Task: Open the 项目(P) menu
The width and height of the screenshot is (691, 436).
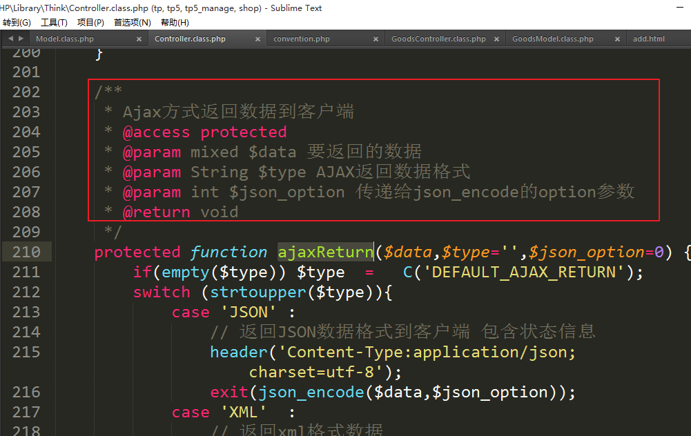Action: (90, 22)
